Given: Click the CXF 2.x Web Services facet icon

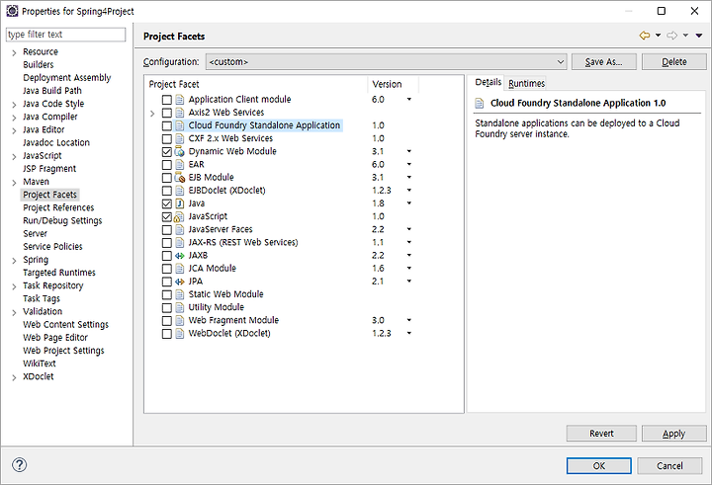Looking at the screenshot, I should [x=180, y=138].
